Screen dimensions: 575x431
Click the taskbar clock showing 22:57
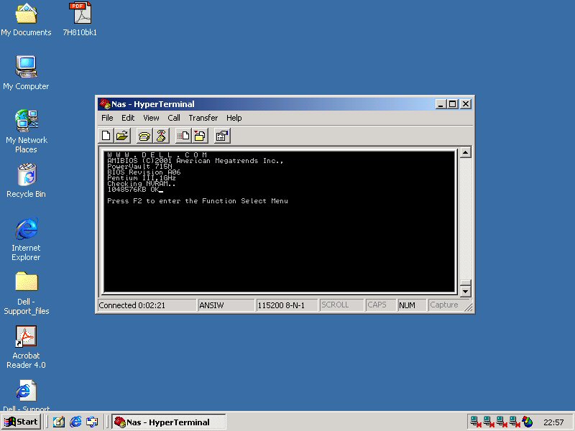[x=553, y=422]
